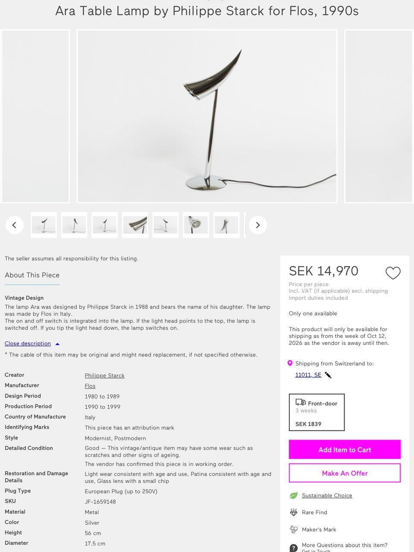Screen dimensions: 414x552
Task: Click the Sustainable Choice leaf icon
Action: pos(294,495)
